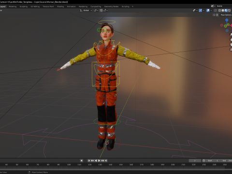This screenshot has width=232, height=174.
Task: Jump to the next keyframe
Action: (x=102, y=160)
